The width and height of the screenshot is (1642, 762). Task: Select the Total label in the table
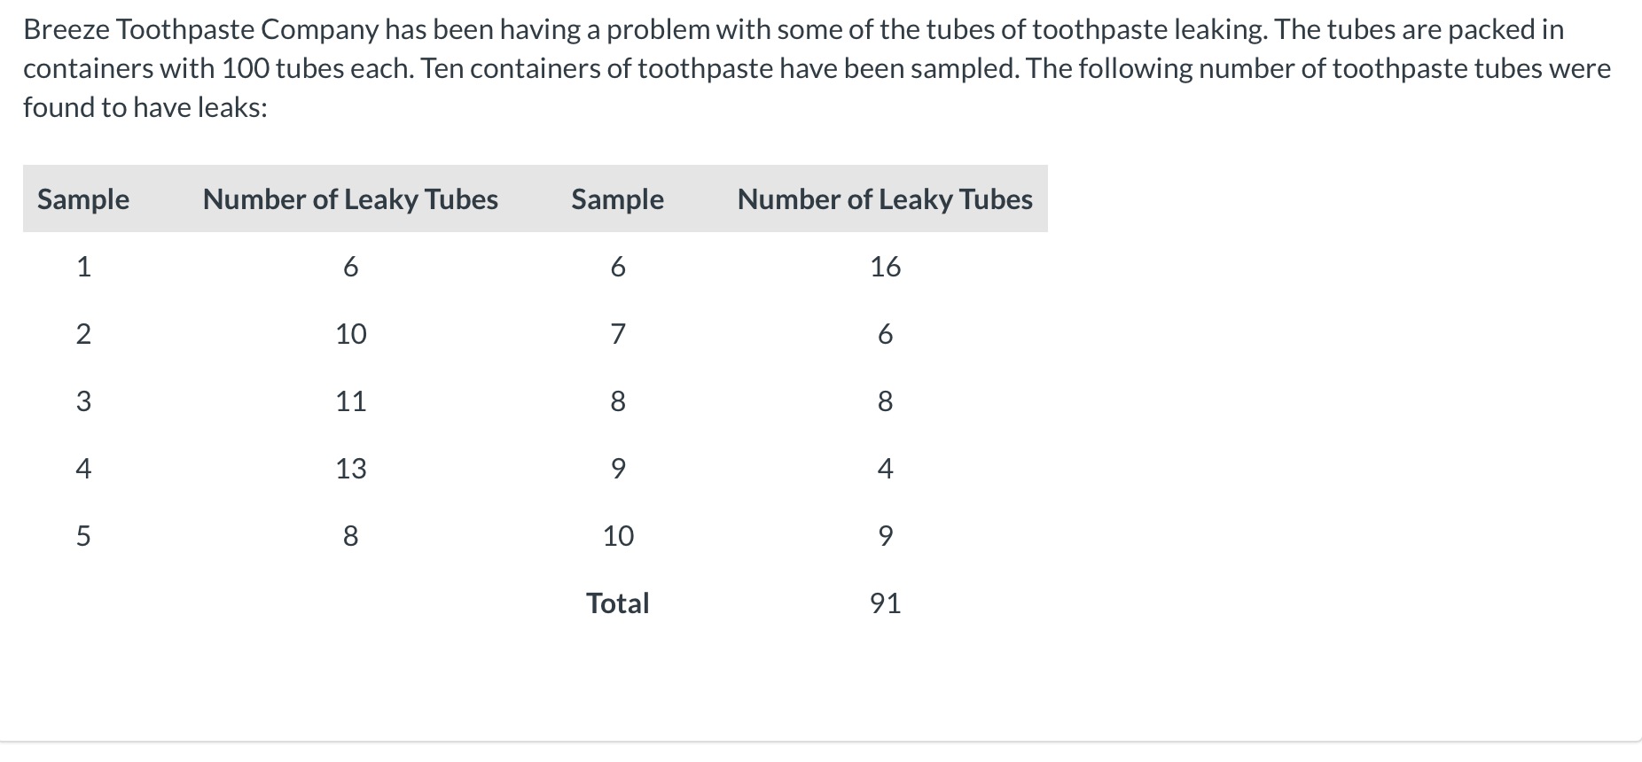pos(618,603)
